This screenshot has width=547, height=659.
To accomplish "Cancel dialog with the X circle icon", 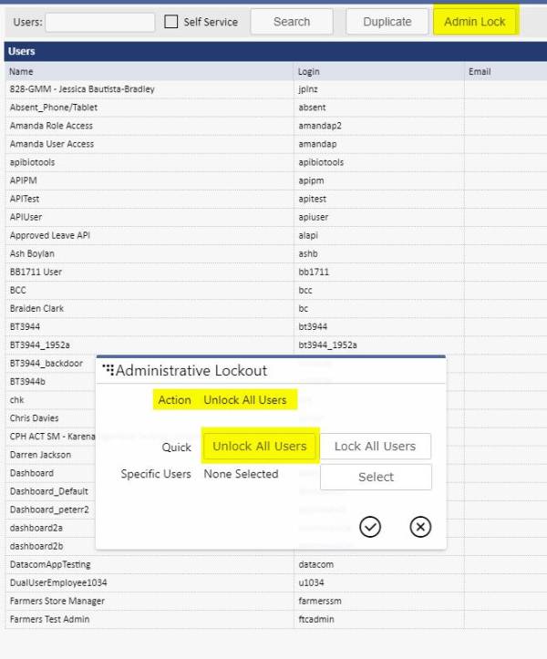I will point(419,527).
